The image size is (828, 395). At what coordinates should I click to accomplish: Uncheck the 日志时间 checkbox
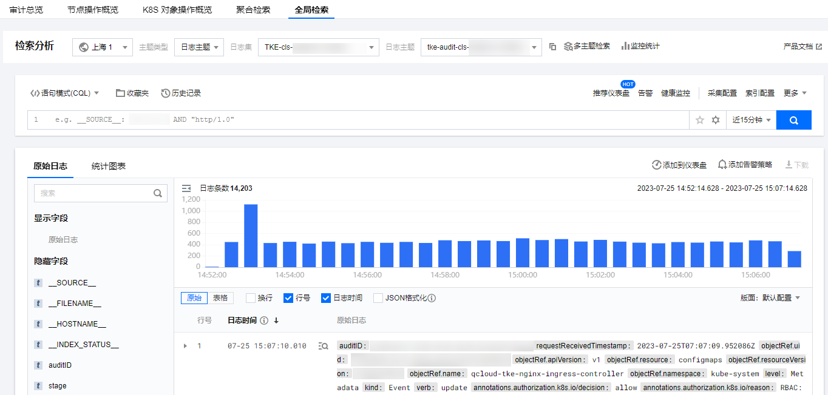click(x=326, y=298)
